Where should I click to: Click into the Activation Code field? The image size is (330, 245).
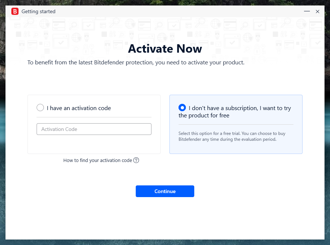coord(94,129)
